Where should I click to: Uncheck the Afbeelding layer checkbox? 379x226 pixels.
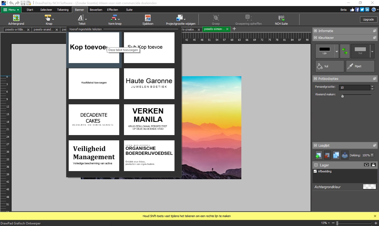click(x=315, y=171)
